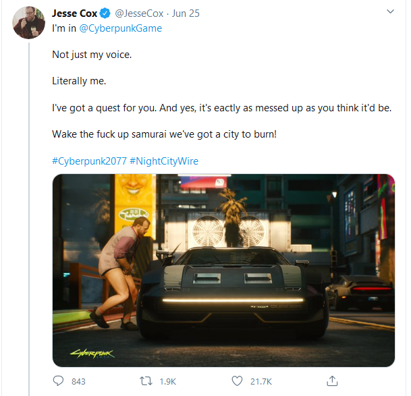Open the @CyberpunkGame mention
The height and width of the screenshot is (396, 411).
pyautogui.click(x=120, y=28)
